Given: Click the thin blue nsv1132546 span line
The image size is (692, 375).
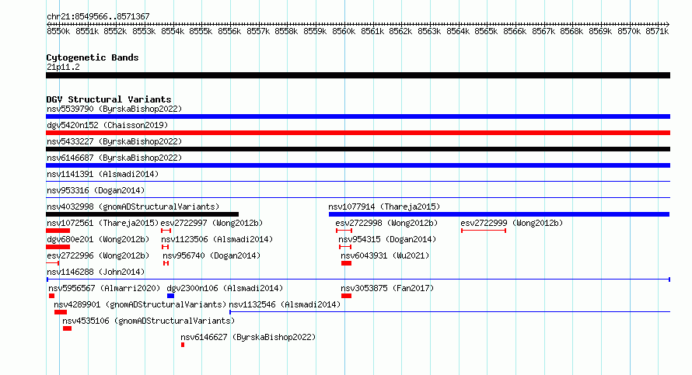Looking at the screenshot, I should tap(449, 312).
